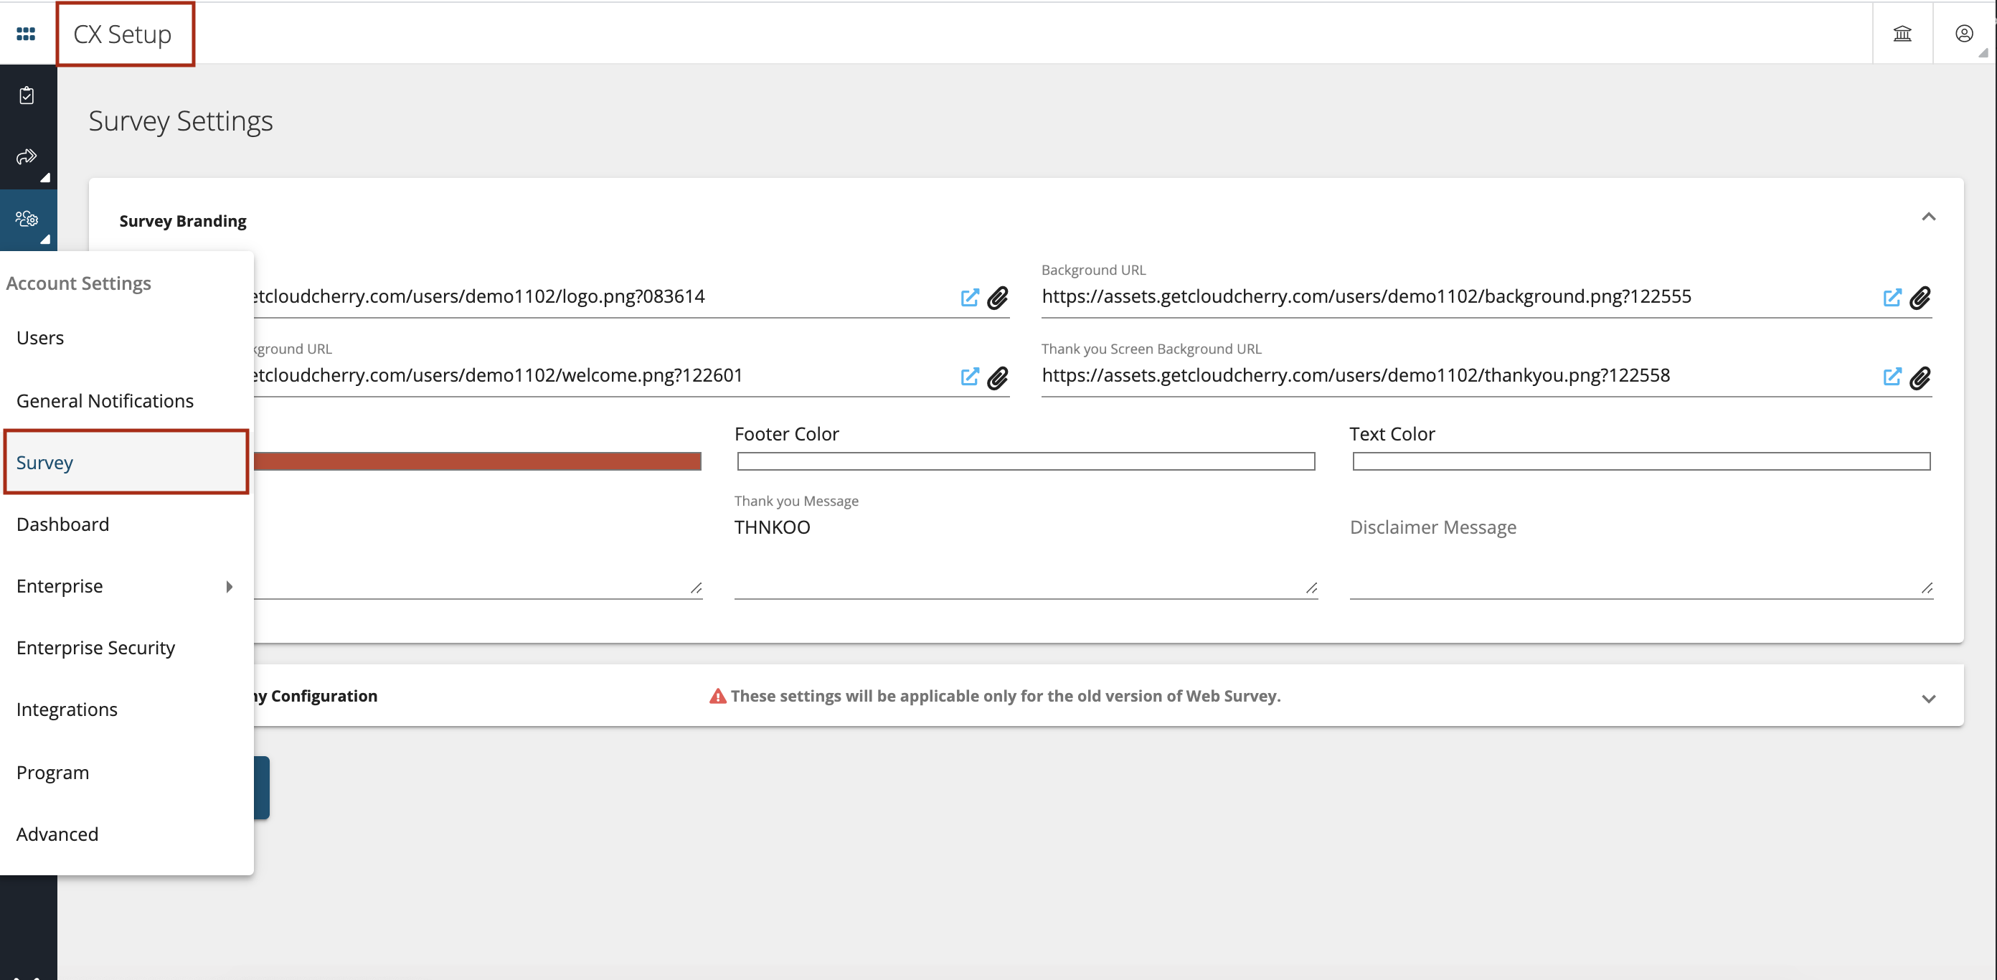Expand the Enterprise submenu arrow
1997x980 pixels.
(230, 586)
